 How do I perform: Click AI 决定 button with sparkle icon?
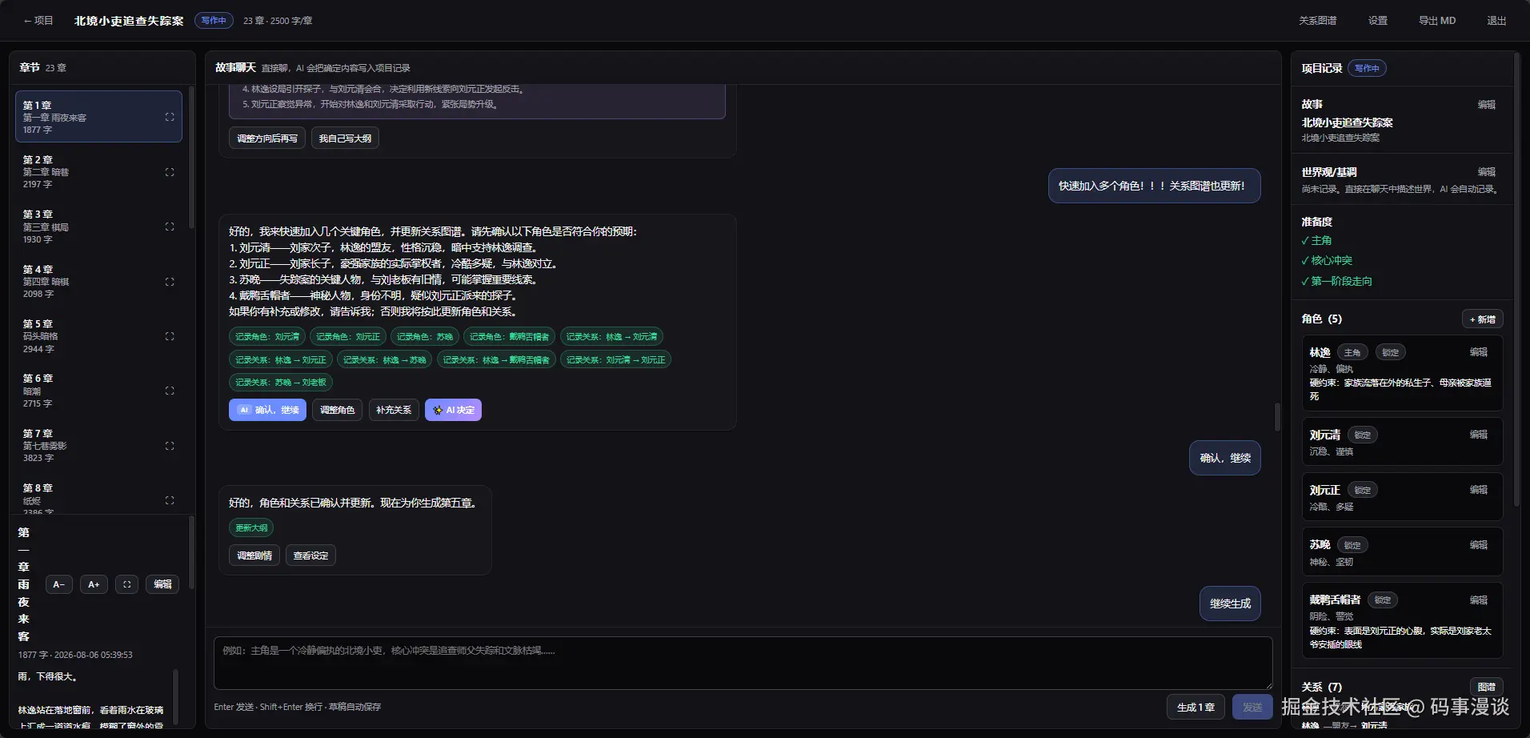click(x=453, y=410)
